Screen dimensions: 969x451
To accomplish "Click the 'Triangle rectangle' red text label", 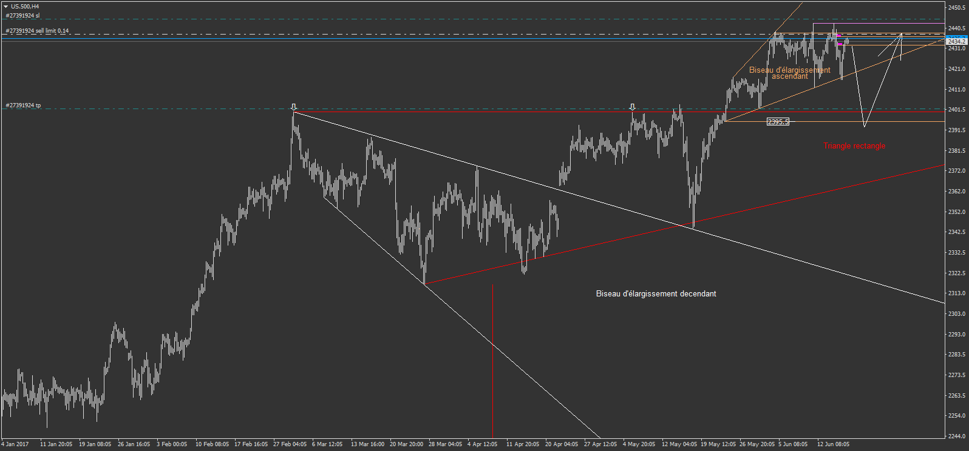I will [x=854, y=146].
